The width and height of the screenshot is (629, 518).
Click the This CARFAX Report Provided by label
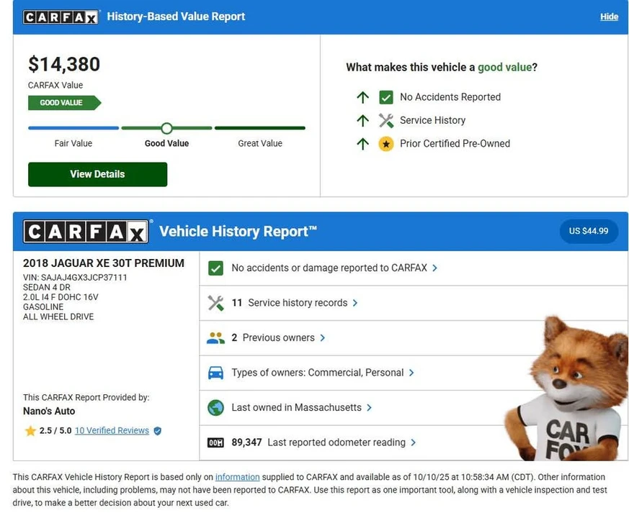(86, 398)
